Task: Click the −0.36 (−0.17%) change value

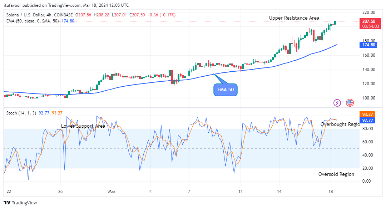Action: (x=162, y=15)
